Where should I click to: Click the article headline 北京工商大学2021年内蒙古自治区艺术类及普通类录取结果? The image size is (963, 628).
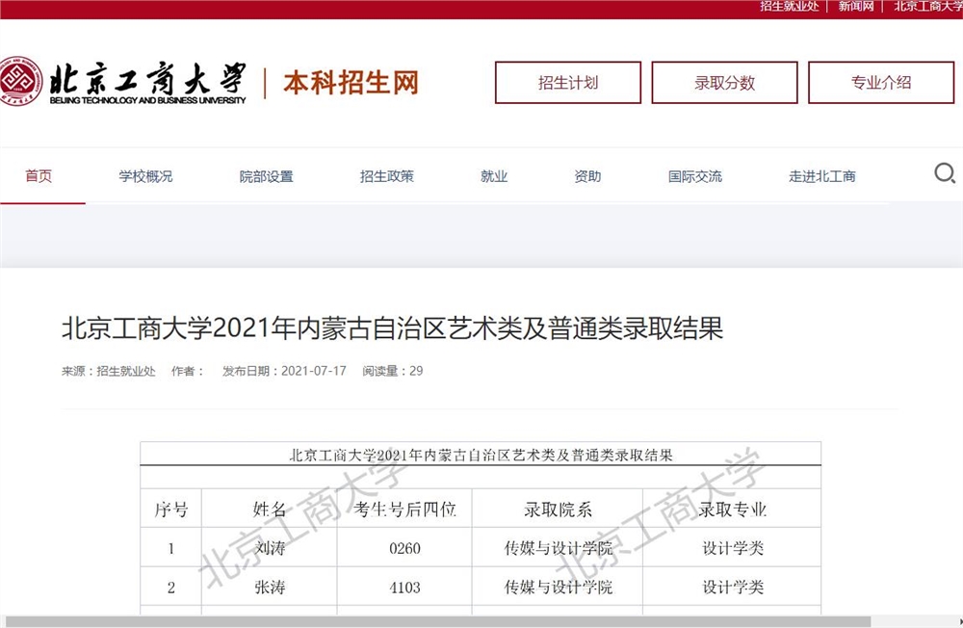click(x=393, y=327)
